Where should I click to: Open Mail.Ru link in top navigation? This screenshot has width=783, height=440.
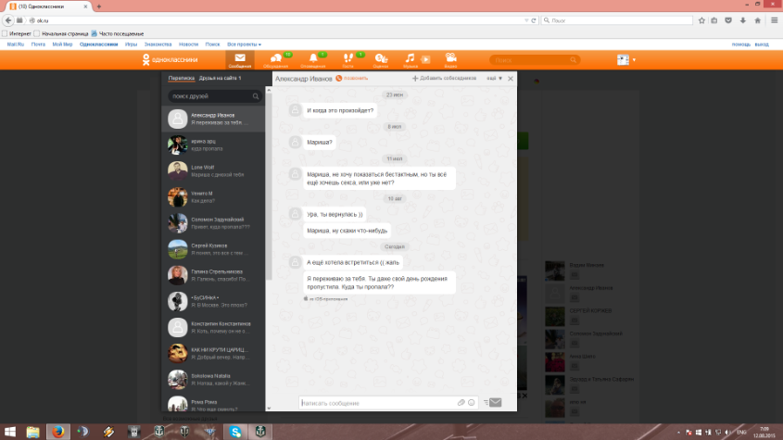tap(16, 44)
